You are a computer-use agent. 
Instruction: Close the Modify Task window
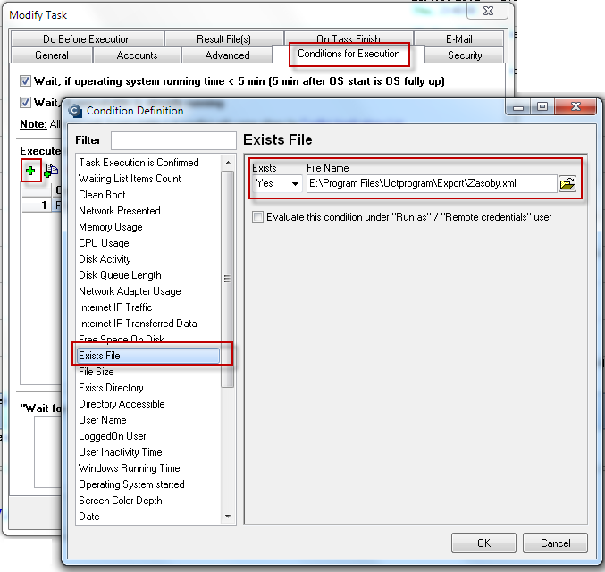[x=488, y=12]
